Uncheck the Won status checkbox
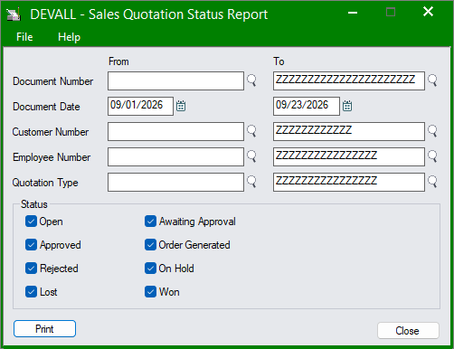 [x=150, y=292]
